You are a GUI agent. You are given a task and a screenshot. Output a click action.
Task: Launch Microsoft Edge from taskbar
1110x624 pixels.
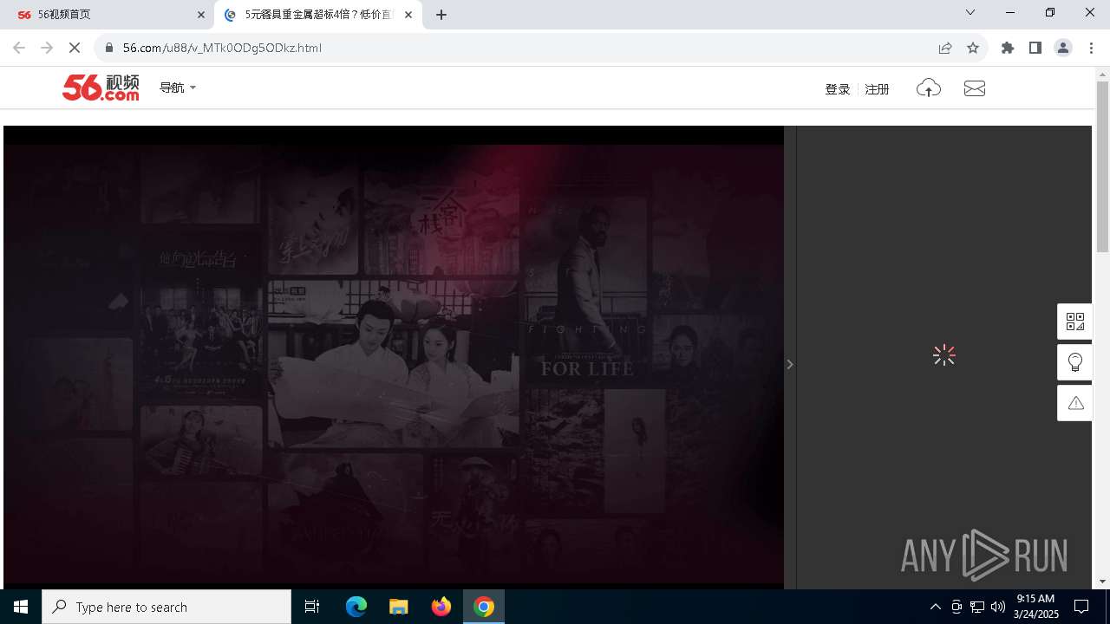coord(356,607)
